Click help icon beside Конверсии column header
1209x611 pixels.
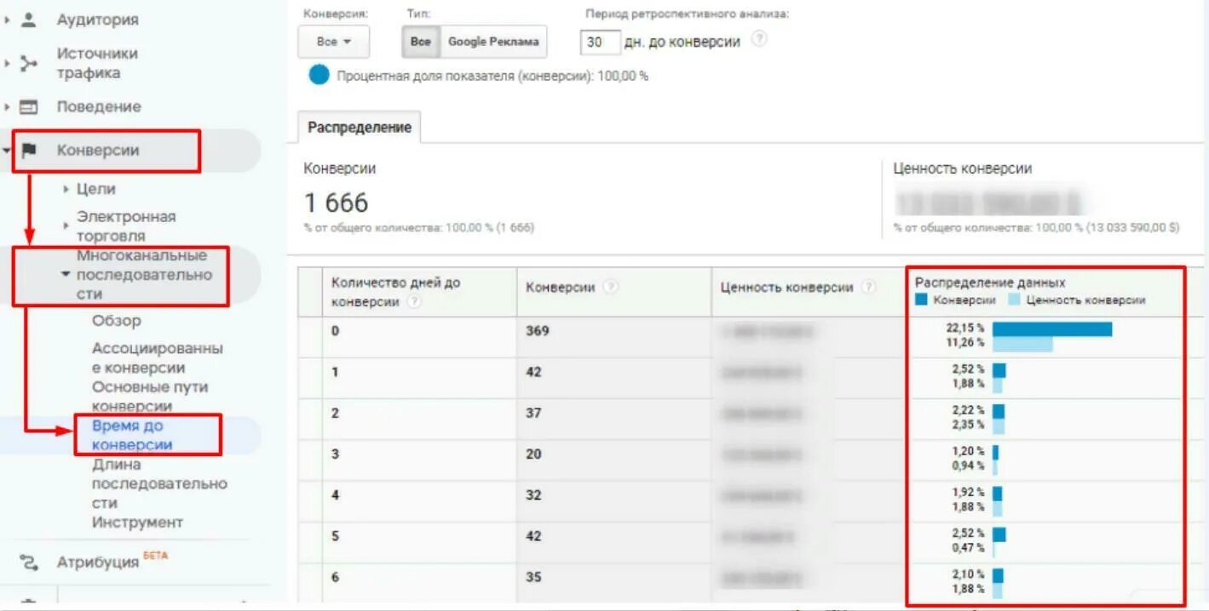[610, 288]
